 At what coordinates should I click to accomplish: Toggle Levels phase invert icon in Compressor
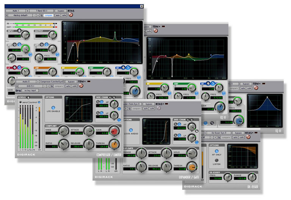[x=28, y=98]
